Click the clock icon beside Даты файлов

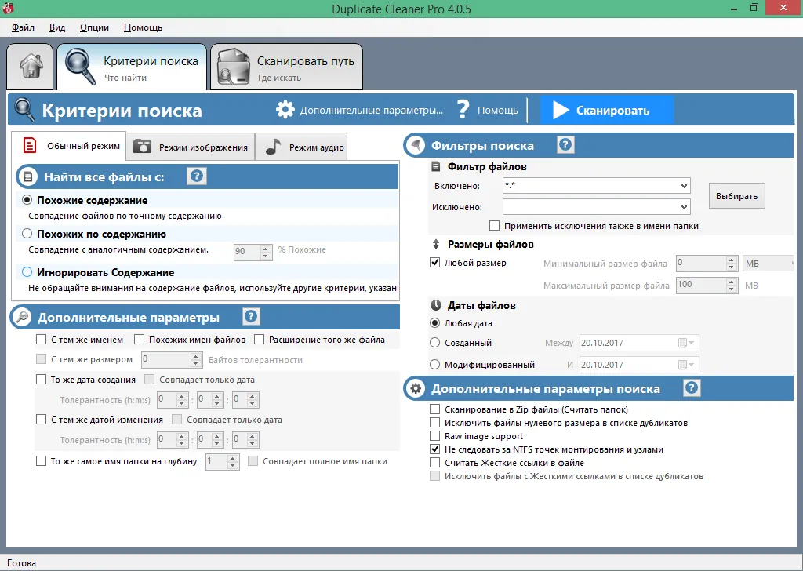coord(436,305)
